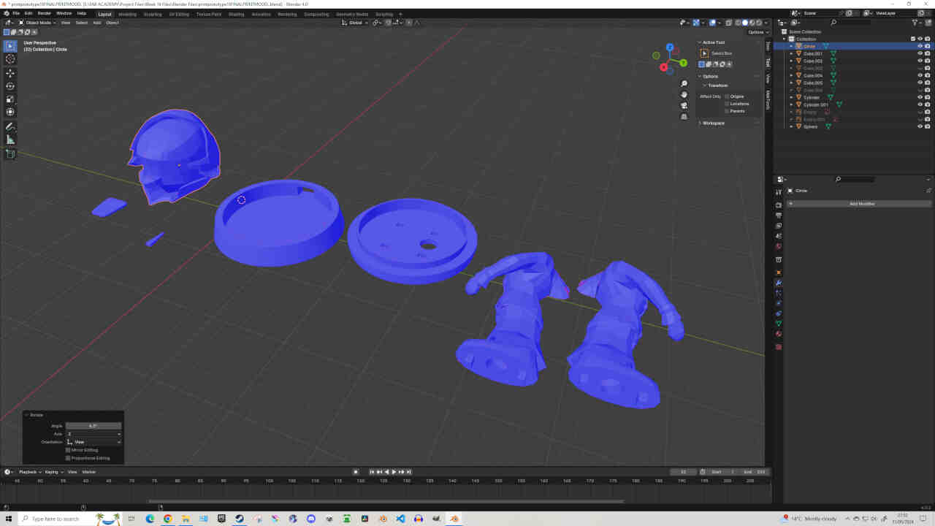The image size is (935, 526).
Task: Hide Cube.001 via its eye icon
Action: click(920, 53)
